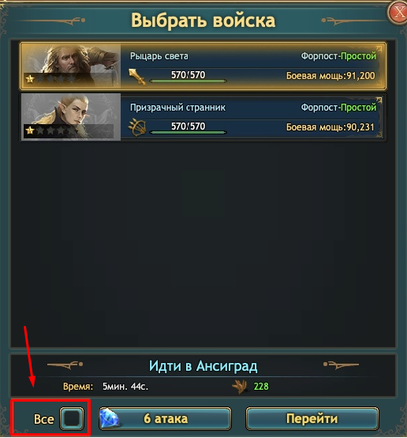Click the Призрачный странник 570/570 troop bar
This screenshot has width=407, height=438.
(x=189, y=127)
